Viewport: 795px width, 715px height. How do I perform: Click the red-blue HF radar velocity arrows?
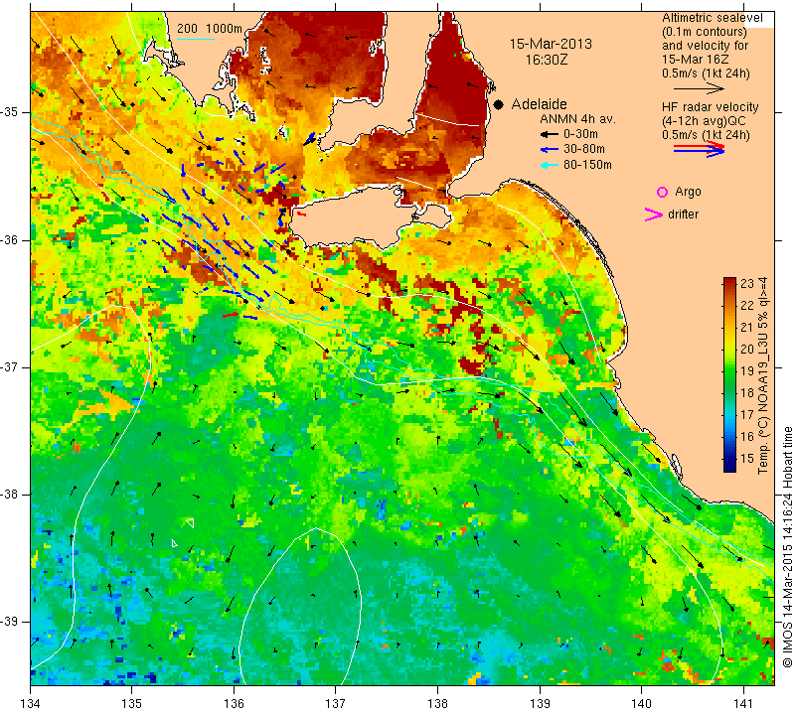point(700,149)
